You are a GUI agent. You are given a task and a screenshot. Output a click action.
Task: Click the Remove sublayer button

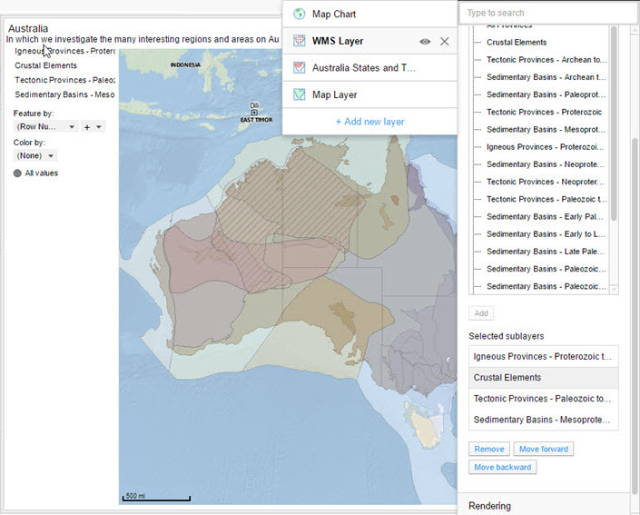click(x=489, y=449)
